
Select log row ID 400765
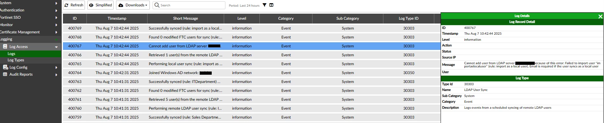coord(251,64)
